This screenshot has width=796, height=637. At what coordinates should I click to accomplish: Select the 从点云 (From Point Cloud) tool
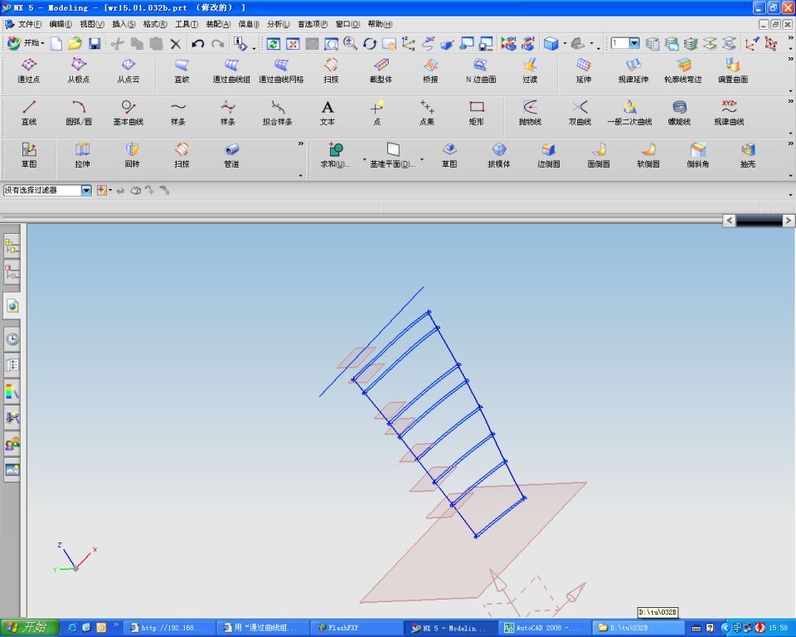(x=128, y=71)
